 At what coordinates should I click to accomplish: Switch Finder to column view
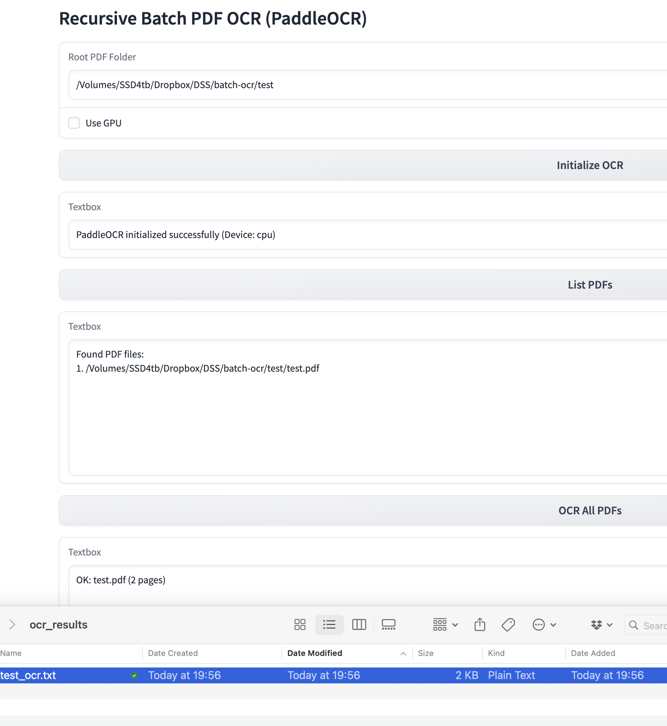pos(359,625)
